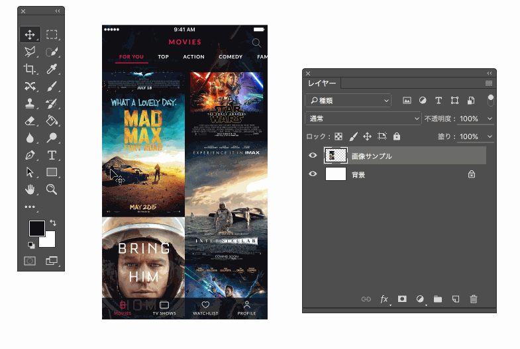Link layers button in Layers panel
The image size is (520, 349).
point(366,299)
